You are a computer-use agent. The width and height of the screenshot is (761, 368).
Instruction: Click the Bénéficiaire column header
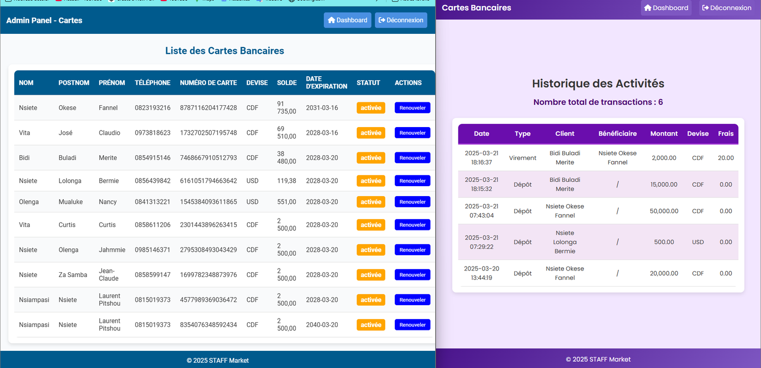pyautogui.click(x=617, y=134)
